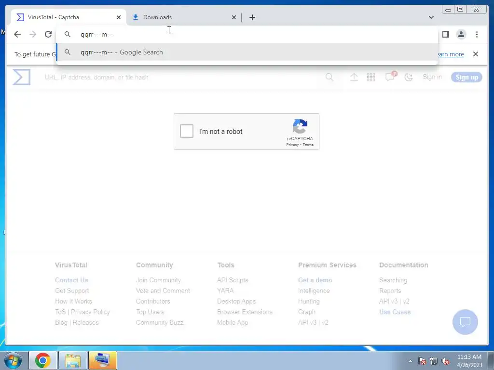
Task: Open the YARA link
Action: coord(225,291)
